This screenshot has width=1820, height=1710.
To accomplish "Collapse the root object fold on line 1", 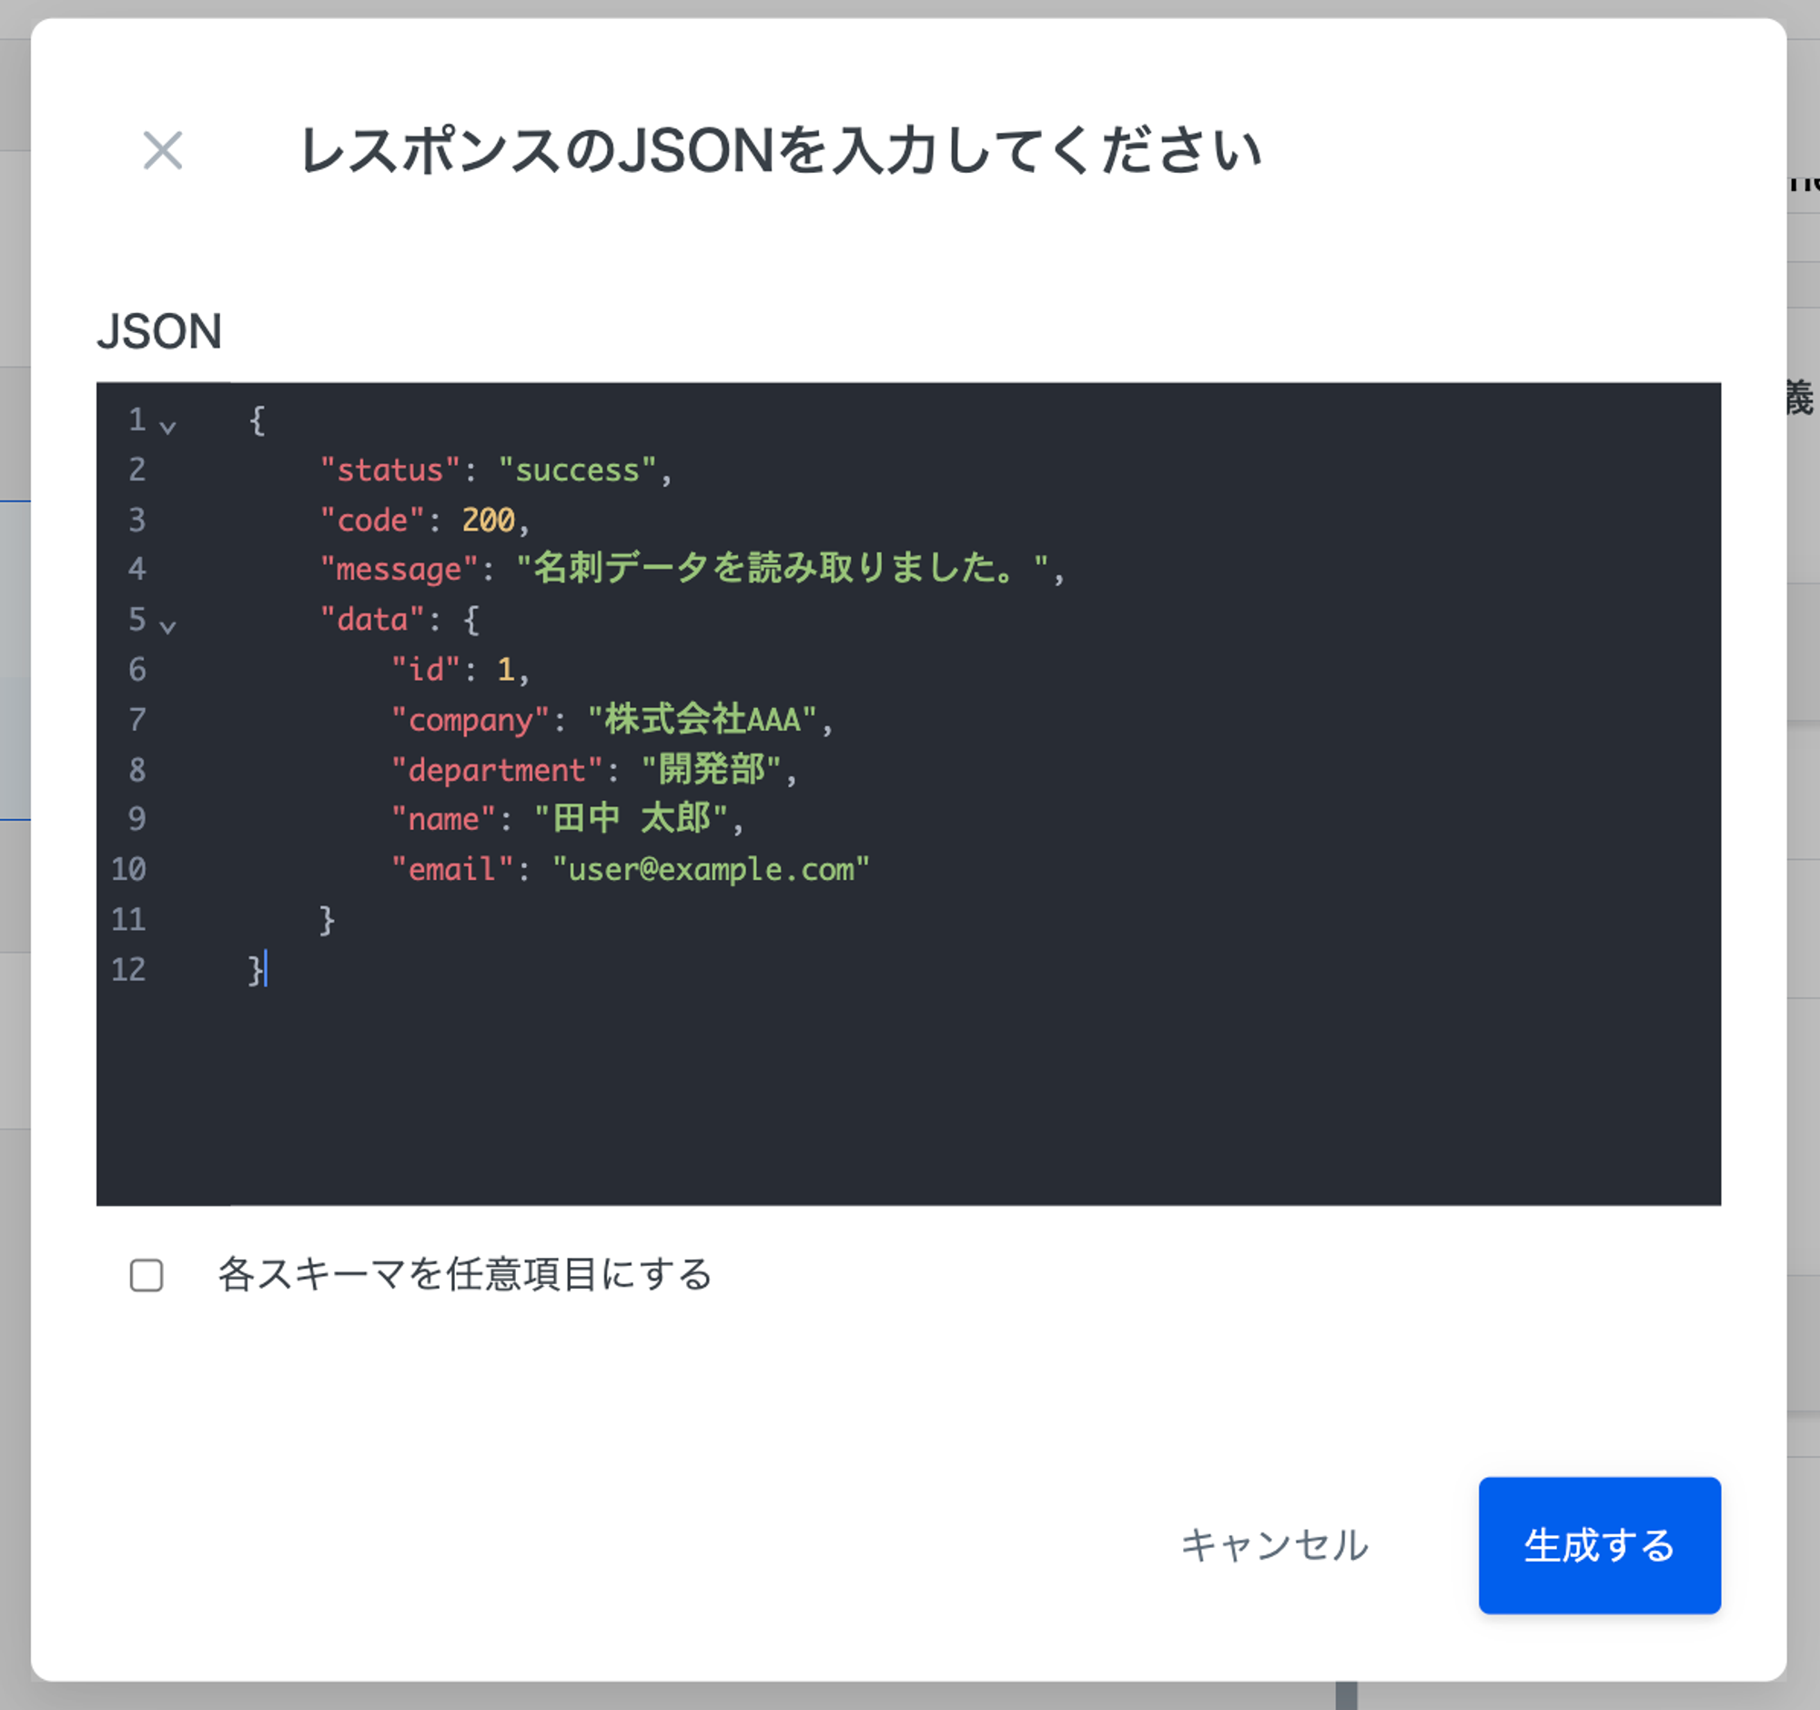I will click(167, 427).
